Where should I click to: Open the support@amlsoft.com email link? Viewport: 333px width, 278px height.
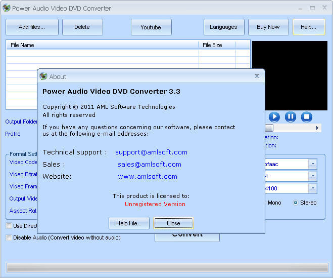(x=151, y=152)
